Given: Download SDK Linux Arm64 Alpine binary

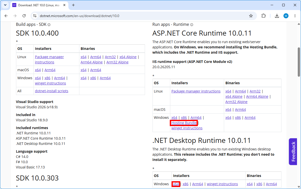Looking at the screenshot, I should (x=92, y=62).
